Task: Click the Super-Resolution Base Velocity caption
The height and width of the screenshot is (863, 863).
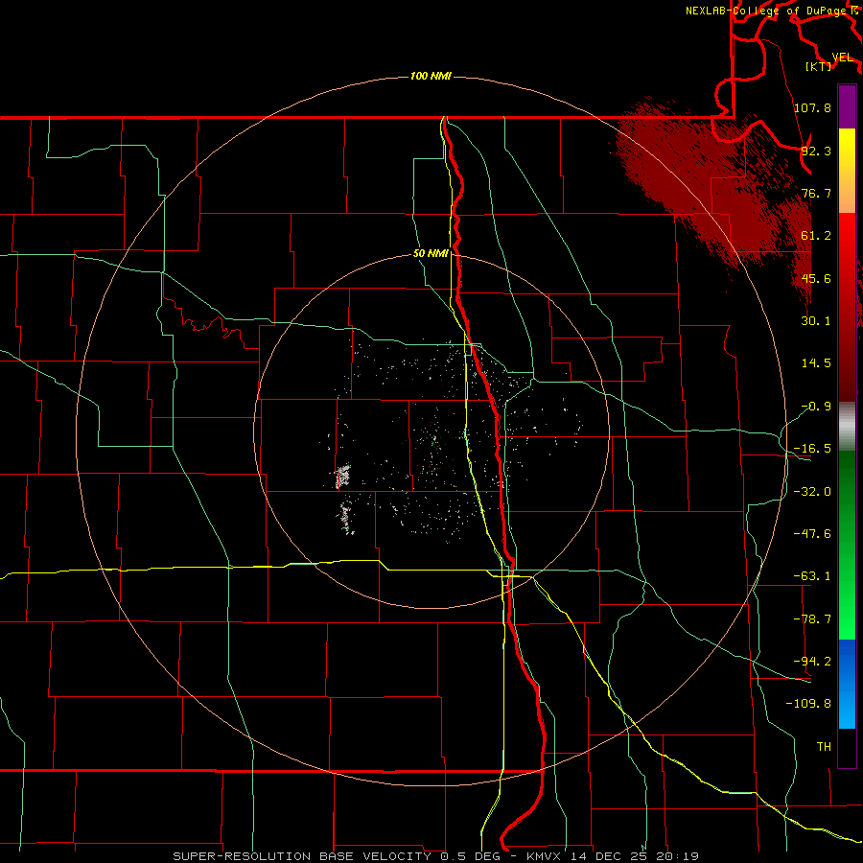Action: [436, 856]
